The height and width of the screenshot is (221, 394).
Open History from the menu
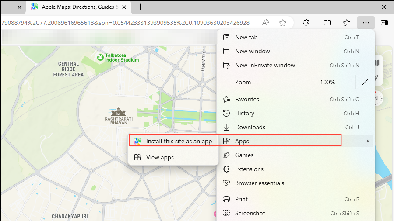click(295, 114)
